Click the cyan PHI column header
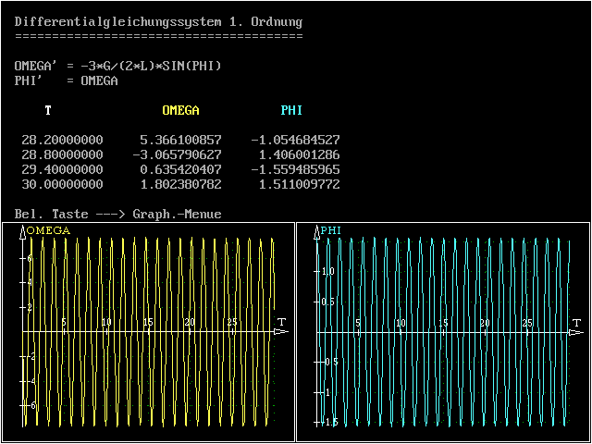 click(x=291, y=110)
